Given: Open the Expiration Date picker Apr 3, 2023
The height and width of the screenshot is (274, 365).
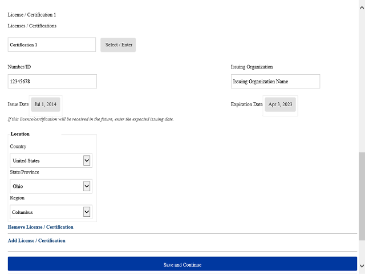Looking at the screenshot, I should click(x=280, y=104).
